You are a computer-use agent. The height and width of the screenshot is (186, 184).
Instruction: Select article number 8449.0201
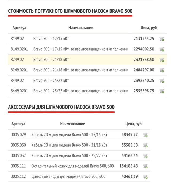[19, 91]
